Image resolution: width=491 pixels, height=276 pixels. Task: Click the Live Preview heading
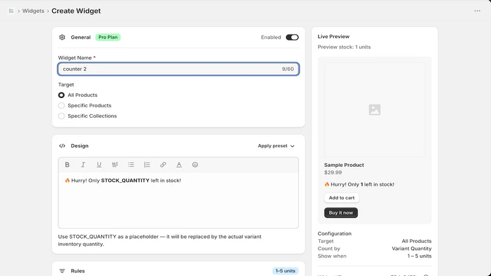[x=333, y=37]
